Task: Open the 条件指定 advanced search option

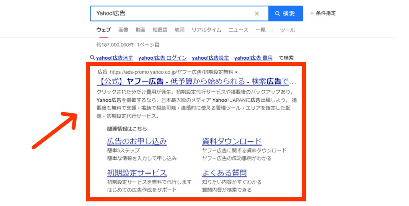Action: (x=326, y=13)
